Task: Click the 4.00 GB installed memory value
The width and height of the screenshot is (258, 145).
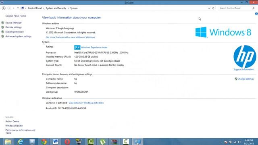Action: tap(86, 57)
